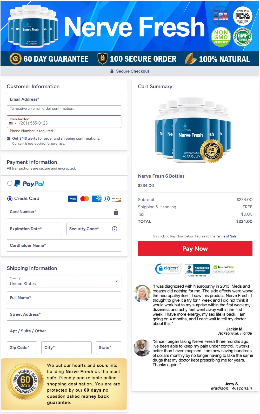The height and width of the screenshot is (414, 260).
Task: Select the PayPal payment radio button
Action: point(10,183)
